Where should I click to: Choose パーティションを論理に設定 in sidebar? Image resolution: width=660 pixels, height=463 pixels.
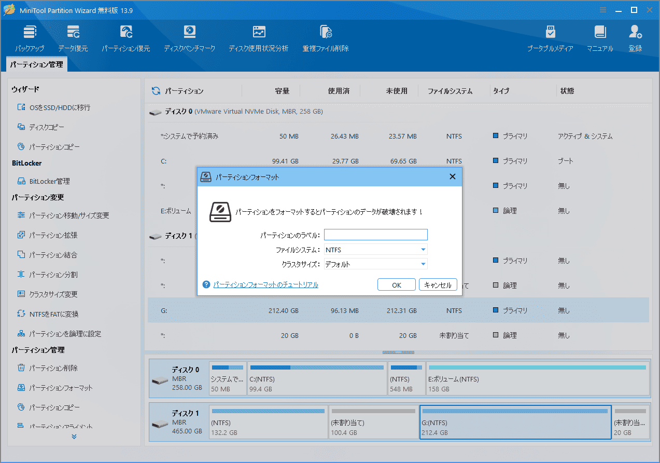tap(59, 334)
